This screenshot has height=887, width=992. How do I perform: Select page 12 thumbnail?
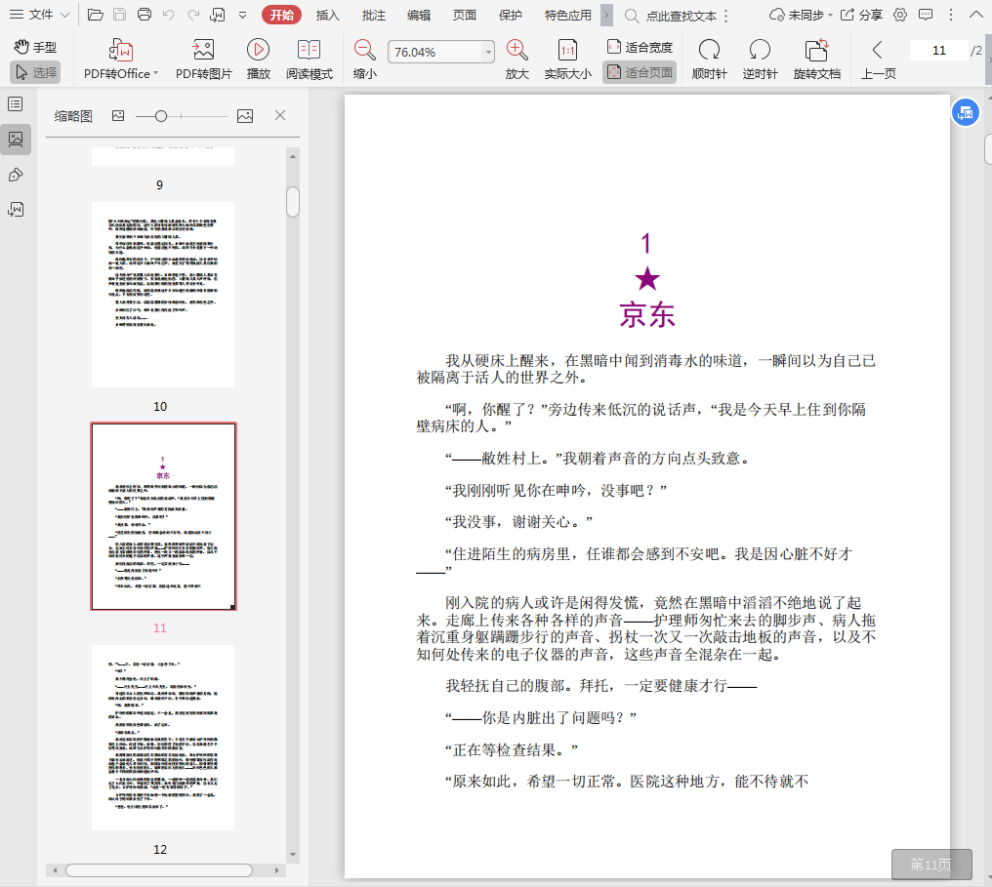[x=163, y=738]
